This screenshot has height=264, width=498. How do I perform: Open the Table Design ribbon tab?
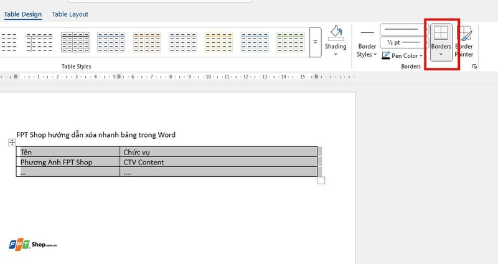(x=22, y=14)
